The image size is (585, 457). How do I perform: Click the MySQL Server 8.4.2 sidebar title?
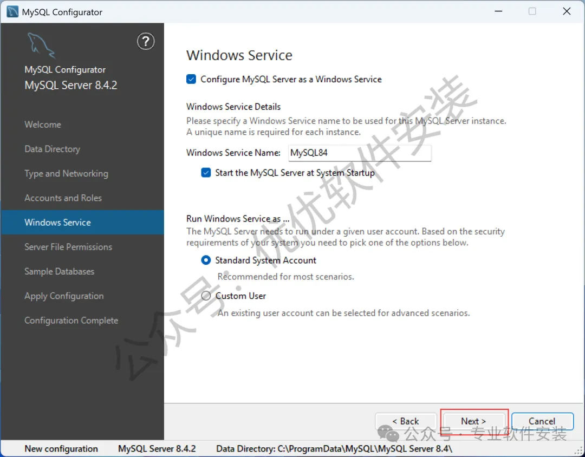71,86
